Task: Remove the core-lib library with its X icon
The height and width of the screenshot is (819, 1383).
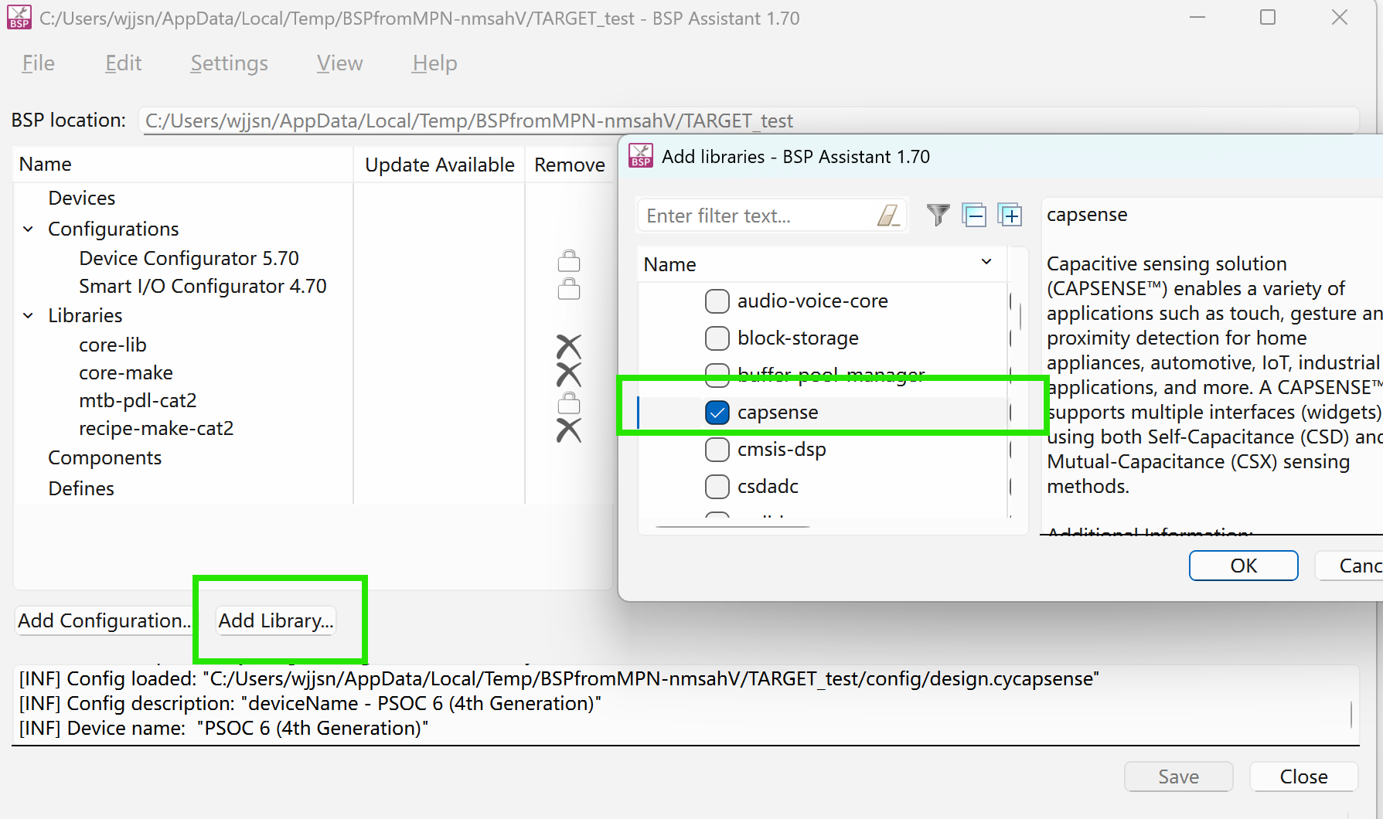Action: (x=569, y=346)
